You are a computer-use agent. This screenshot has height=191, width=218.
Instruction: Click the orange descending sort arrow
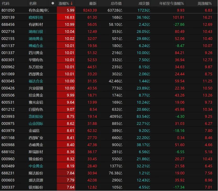pyautogui.click(x=72, y=3)
